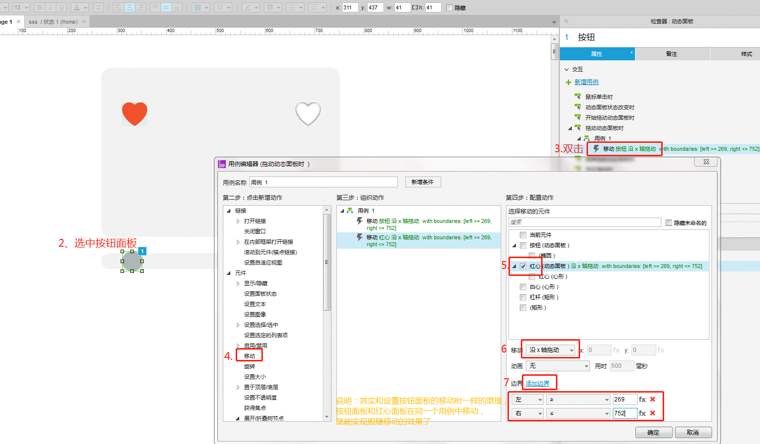Open the 动画 animation dropdown
Screen dimensions: 760x444
(x=558, y=366)
